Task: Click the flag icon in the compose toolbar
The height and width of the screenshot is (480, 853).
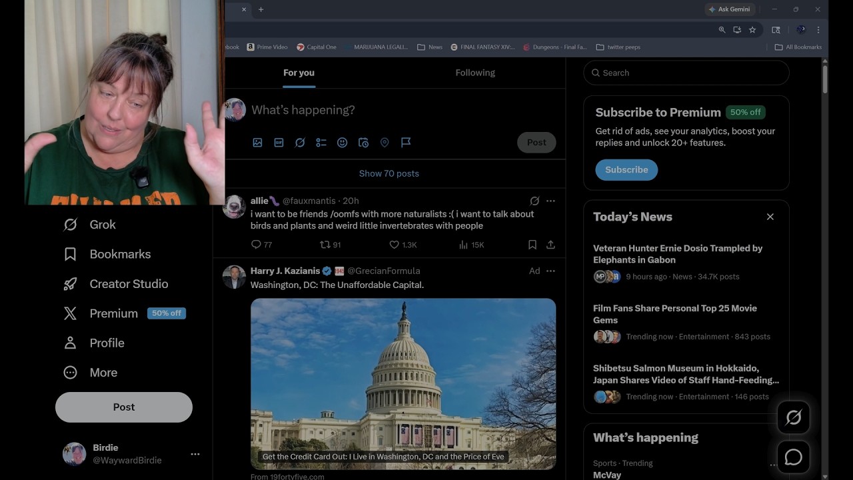Action: (x=406, y=143)
